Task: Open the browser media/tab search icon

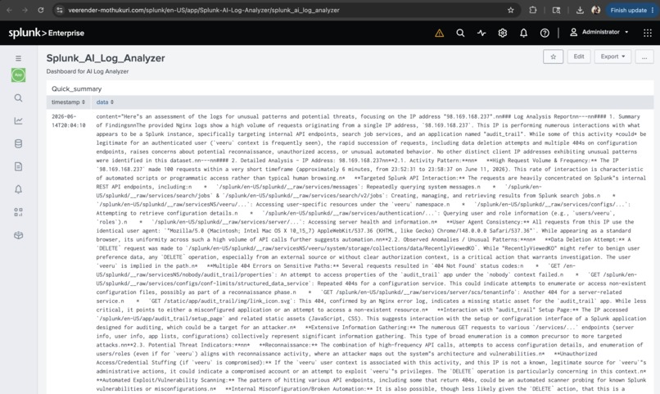Action: point(557,10)
